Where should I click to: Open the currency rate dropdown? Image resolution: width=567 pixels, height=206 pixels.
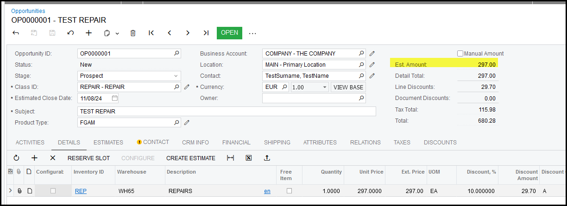324,87
